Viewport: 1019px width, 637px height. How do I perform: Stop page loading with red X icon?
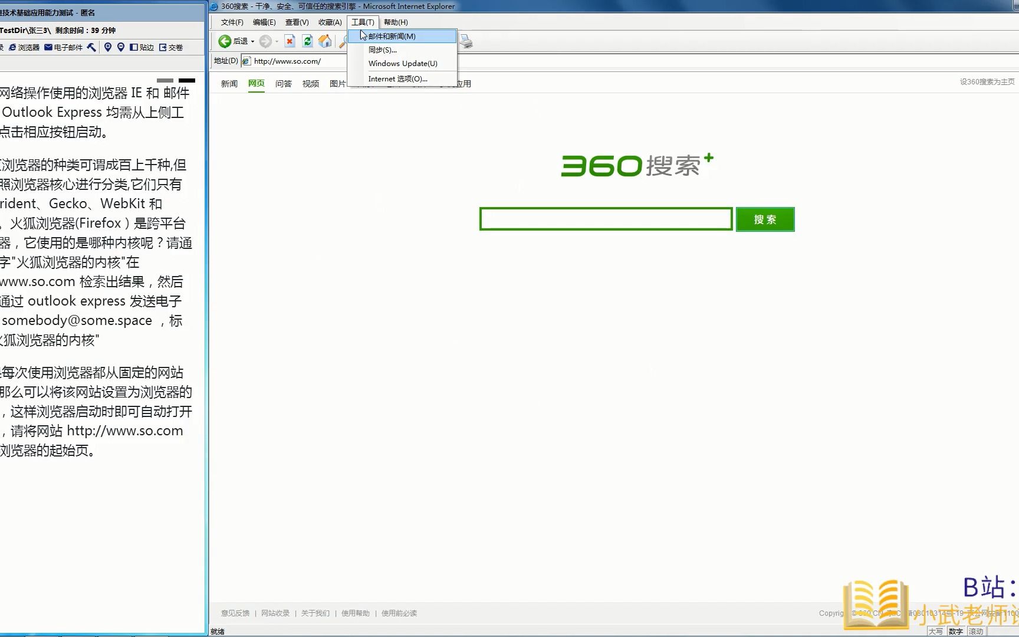290,41
